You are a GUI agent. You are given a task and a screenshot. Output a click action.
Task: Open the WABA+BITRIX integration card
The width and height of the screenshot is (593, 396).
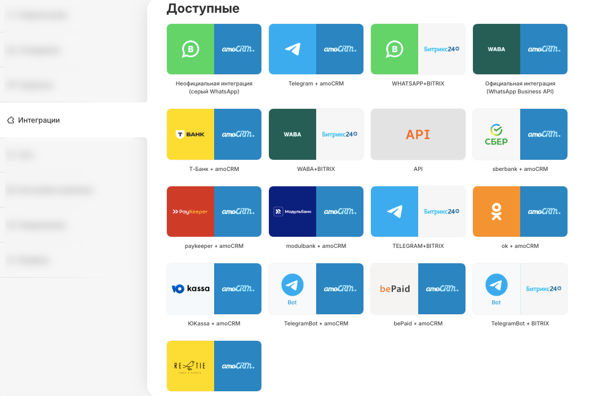[316, 134]
